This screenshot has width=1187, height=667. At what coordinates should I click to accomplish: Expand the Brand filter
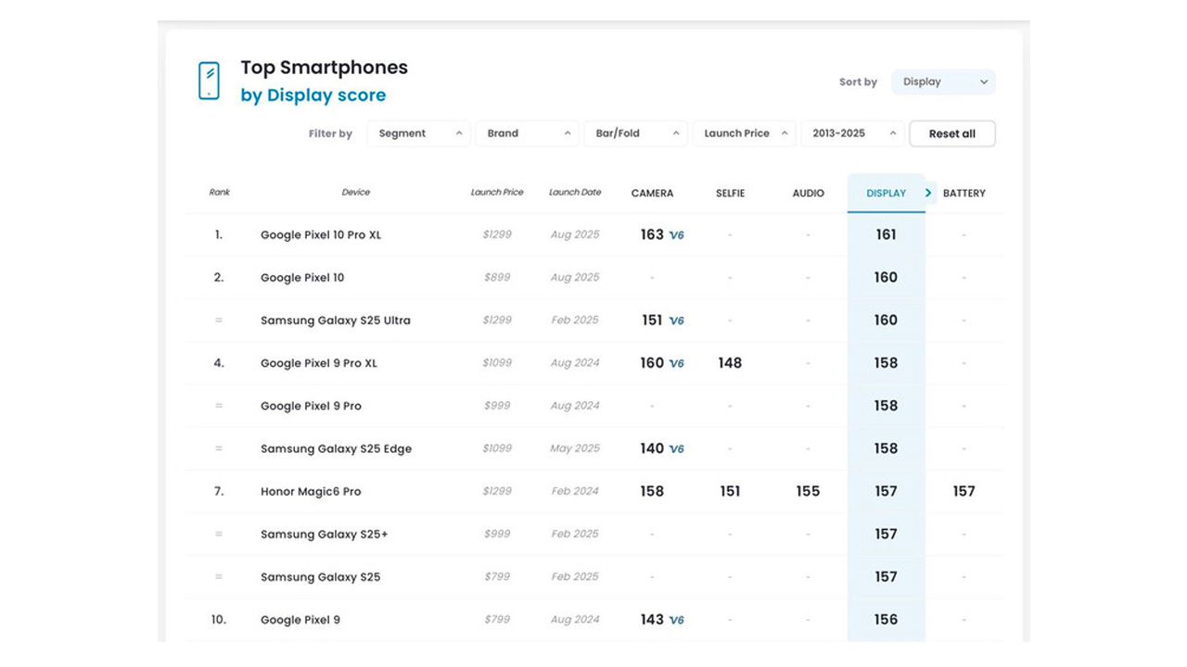click(528, 133)
